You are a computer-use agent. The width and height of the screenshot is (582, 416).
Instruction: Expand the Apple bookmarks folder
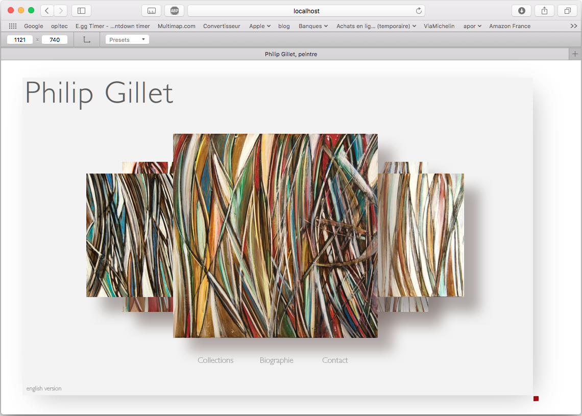pos(260,26)
